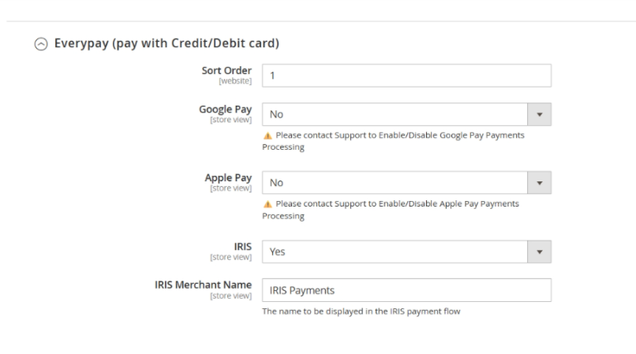
Task: Open the IRIS "Yes" select box
Action: [x=395, y=252]
